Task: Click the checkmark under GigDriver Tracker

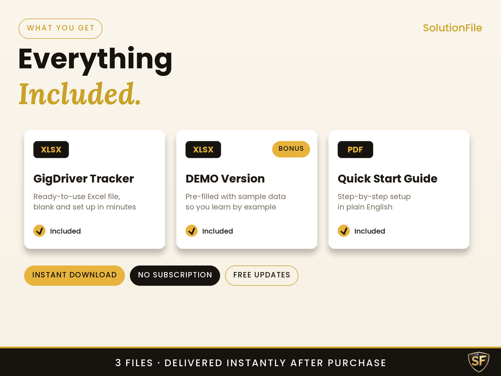Action: [39, 231]
